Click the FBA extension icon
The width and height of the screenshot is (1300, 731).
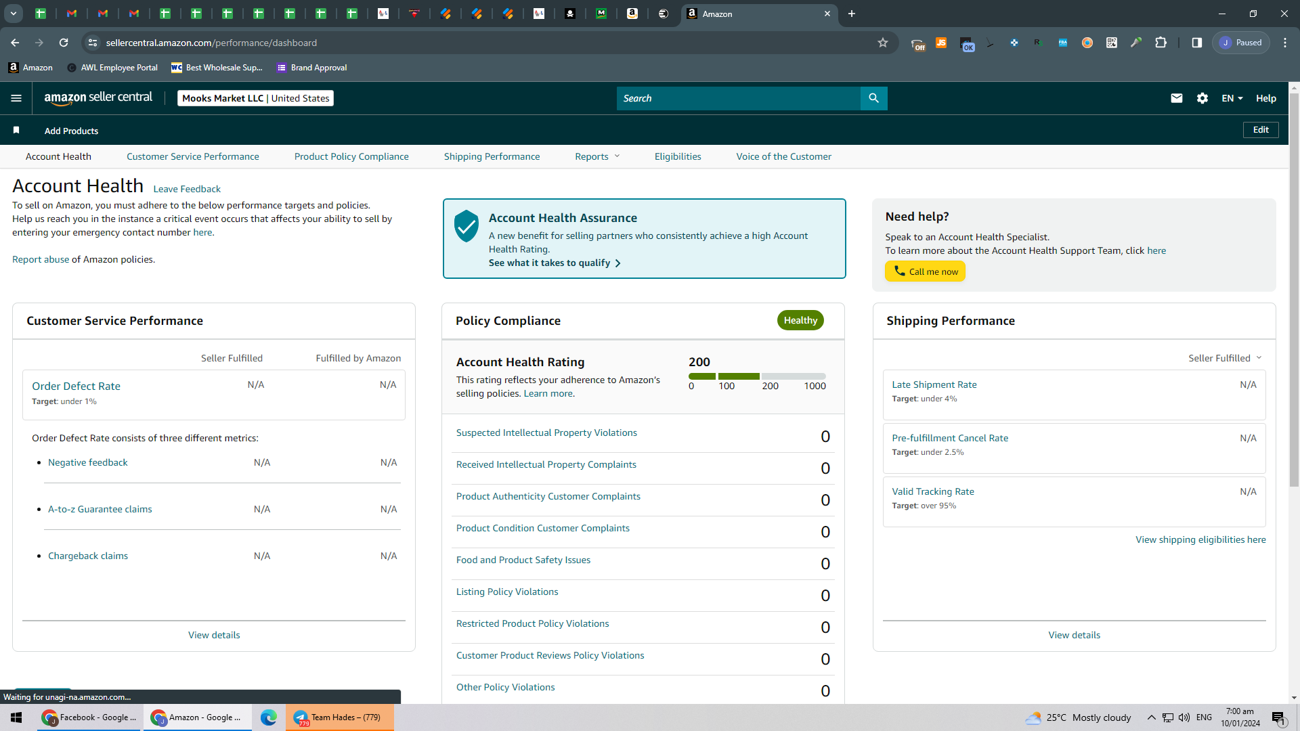[1063, 43]
